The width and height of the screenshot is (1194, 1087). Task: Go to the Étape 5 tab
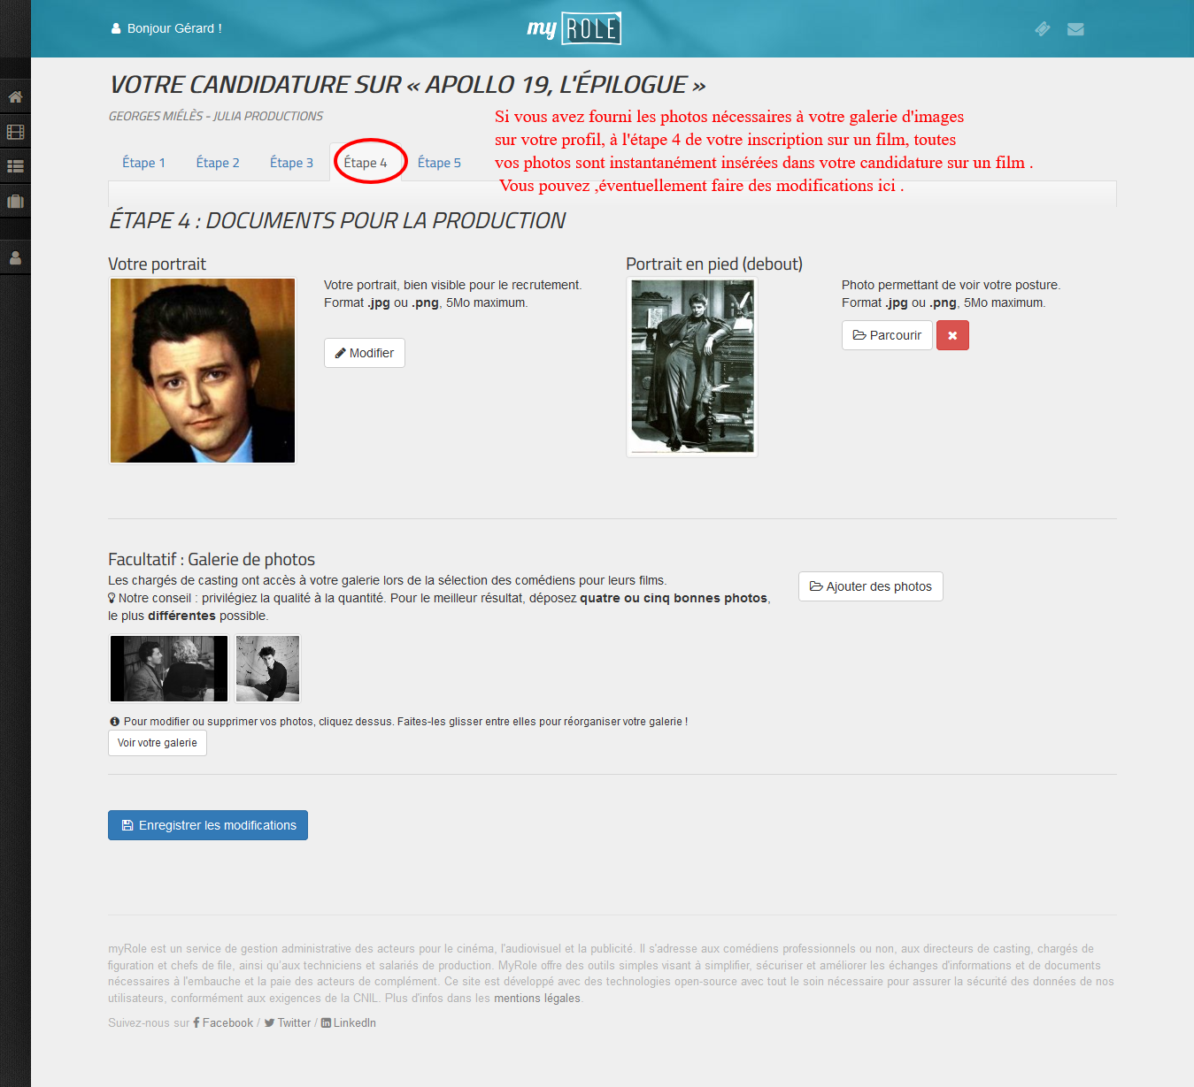(x=439, y=163)
